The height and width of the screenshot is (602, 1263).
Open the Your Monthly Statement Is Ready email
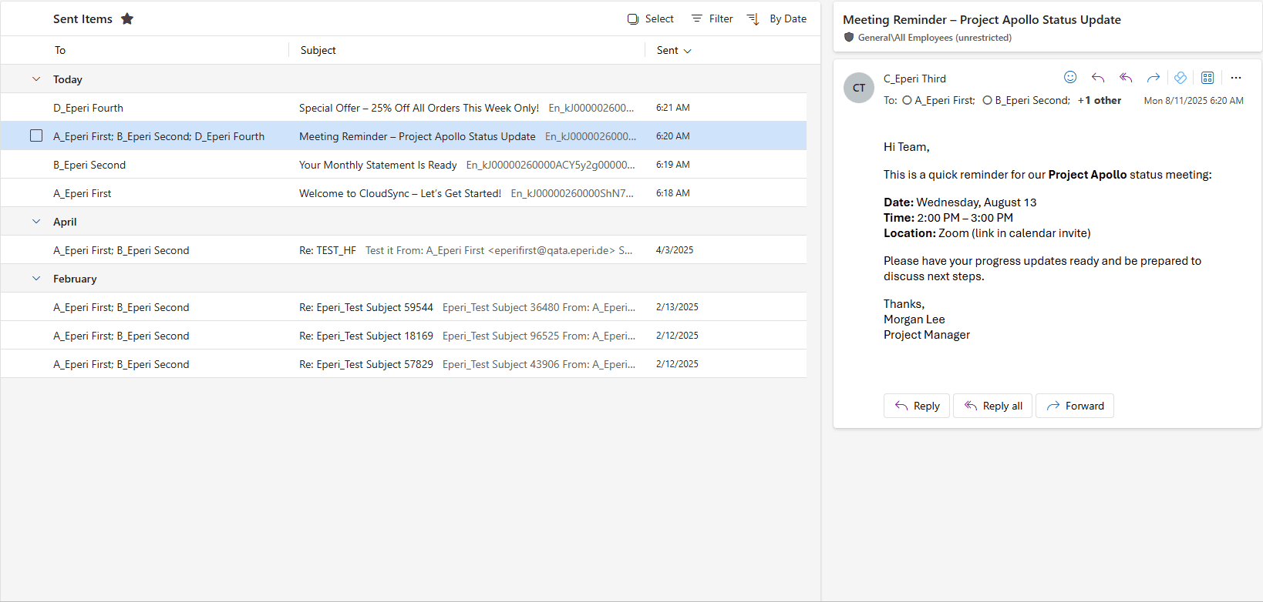[403, 165]
